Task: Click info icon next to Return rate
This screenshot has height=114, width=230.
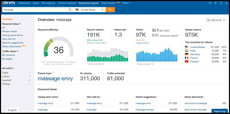Action: click(x=127, y=29)
